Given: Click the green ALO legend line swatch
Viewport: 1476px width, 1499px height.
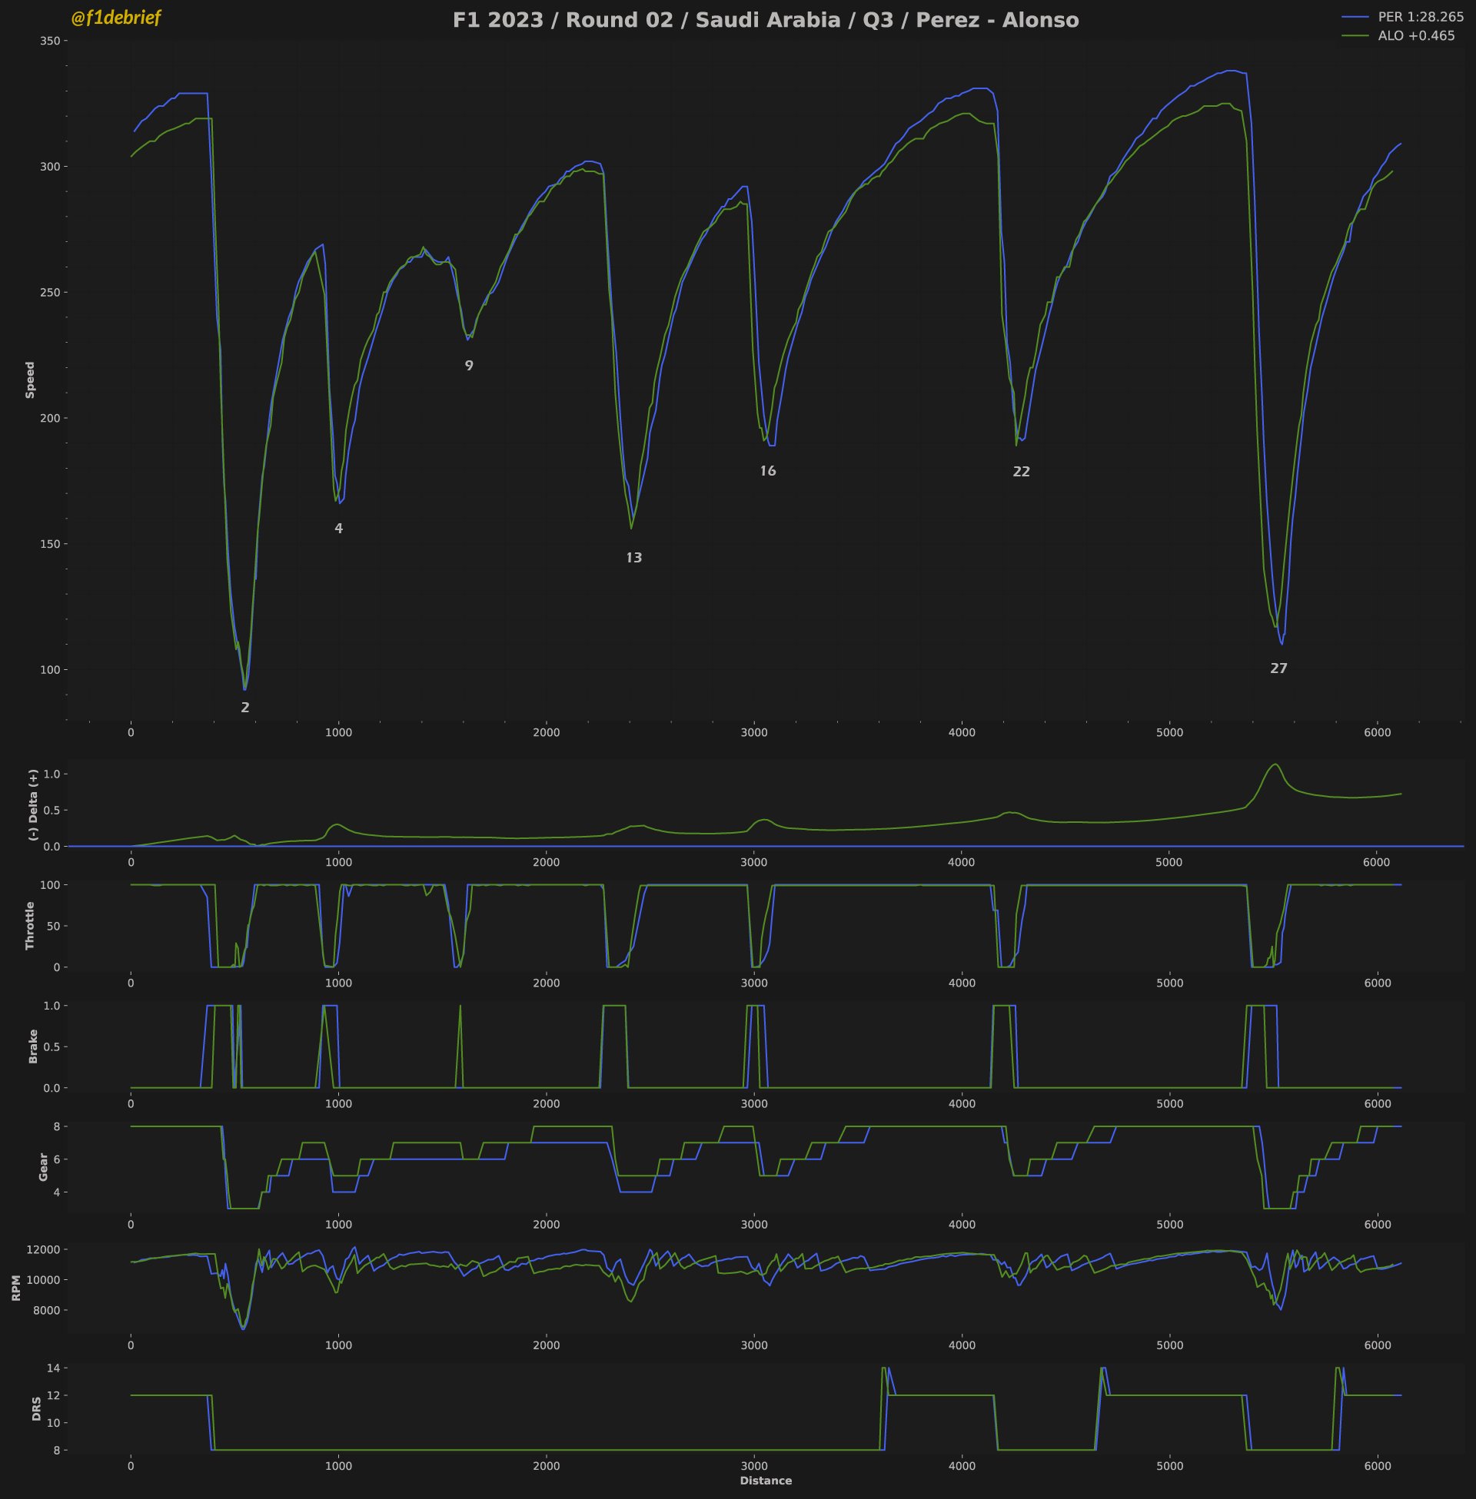Looking at the screenshot, I should (x=1357, y=35).
